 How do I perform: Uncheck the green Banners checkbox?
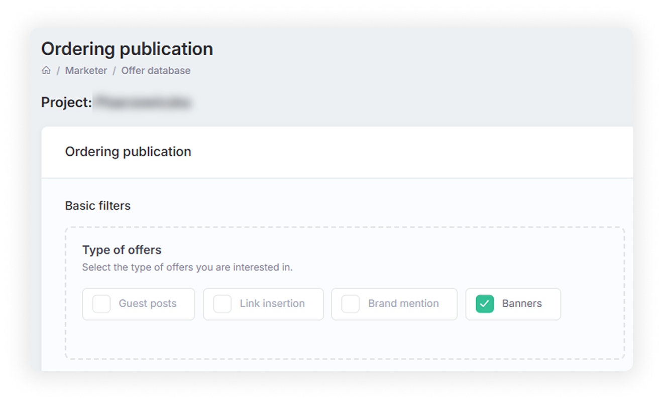click(x=485, y=304)
